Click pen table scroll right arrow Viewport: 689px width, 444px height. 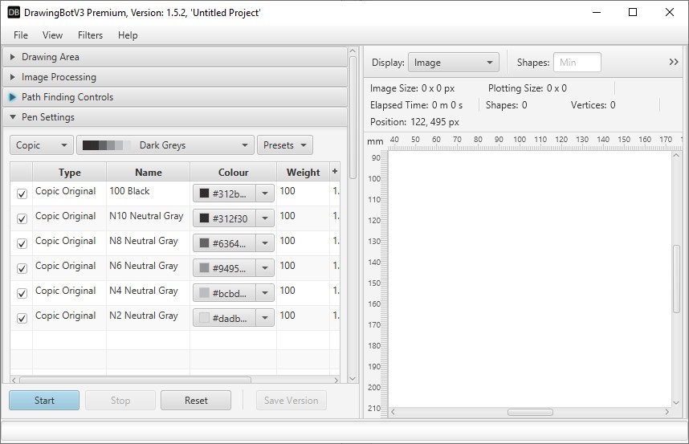click(x=336, y=380)
